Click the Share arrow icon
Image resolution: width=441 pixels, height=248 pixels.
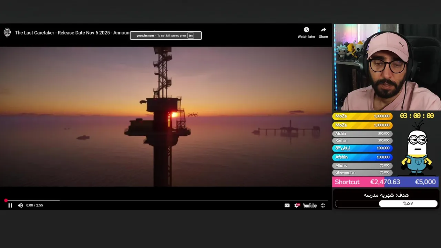point(323,30)
